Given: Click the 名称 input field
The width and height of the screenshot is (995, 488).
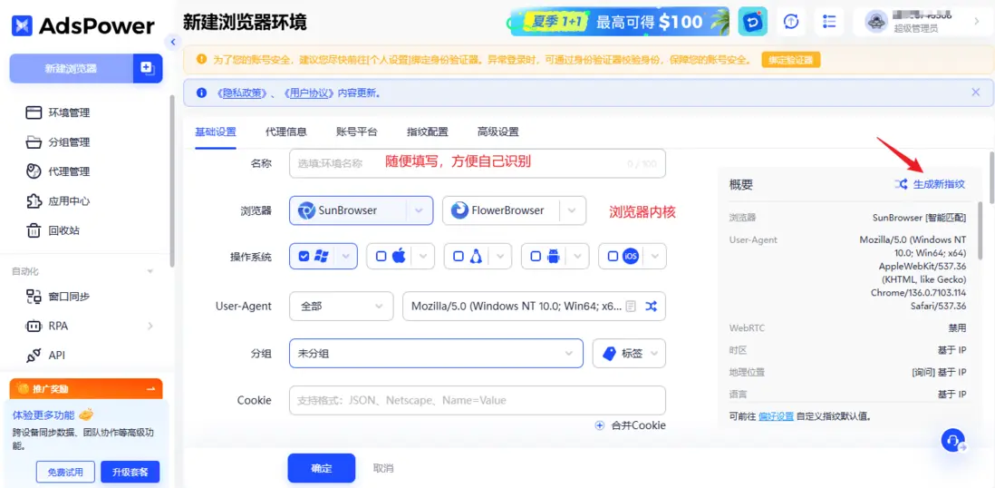Looking at the screenshot, I should click(x=478, y=163).
